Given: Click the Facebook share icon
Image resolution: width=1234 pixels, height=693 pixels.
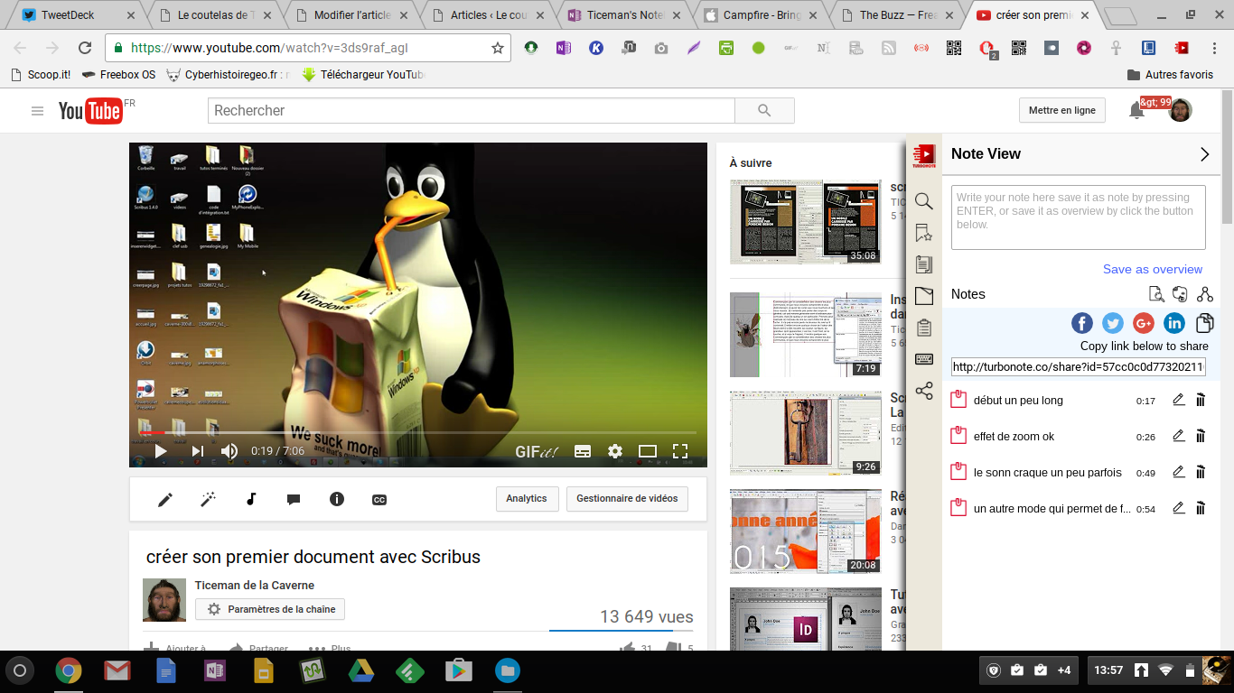Looking at the screenshot, I should tap(1081, 323).
